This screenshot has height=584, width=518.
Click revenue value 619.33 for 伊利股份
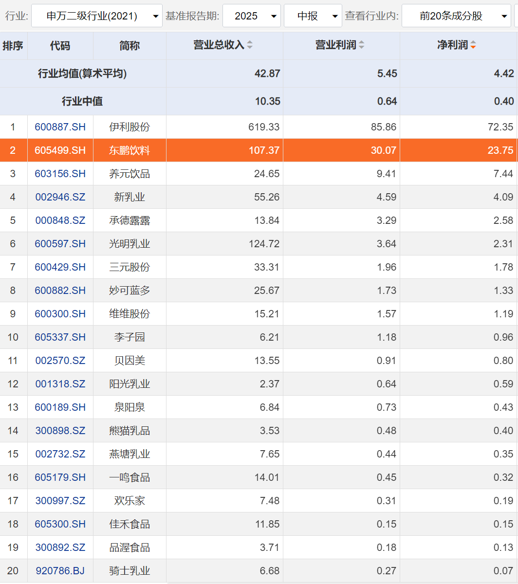click(263, 127)
